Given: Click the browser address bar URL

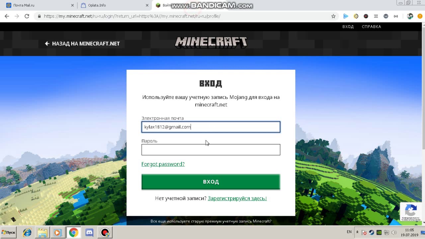Looking at the screenshot, I should pos(132,16).
